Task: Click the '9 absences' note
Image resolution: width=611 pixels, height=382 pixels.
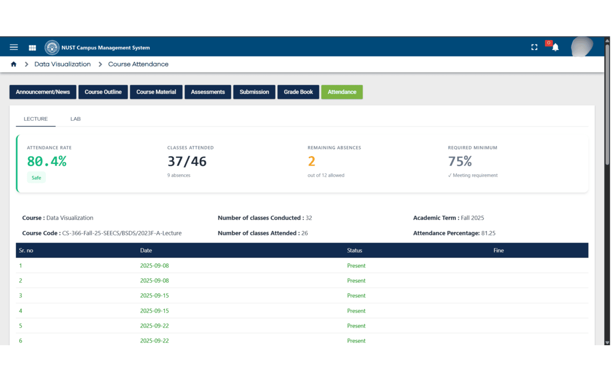Action: [x=179, y=175]
